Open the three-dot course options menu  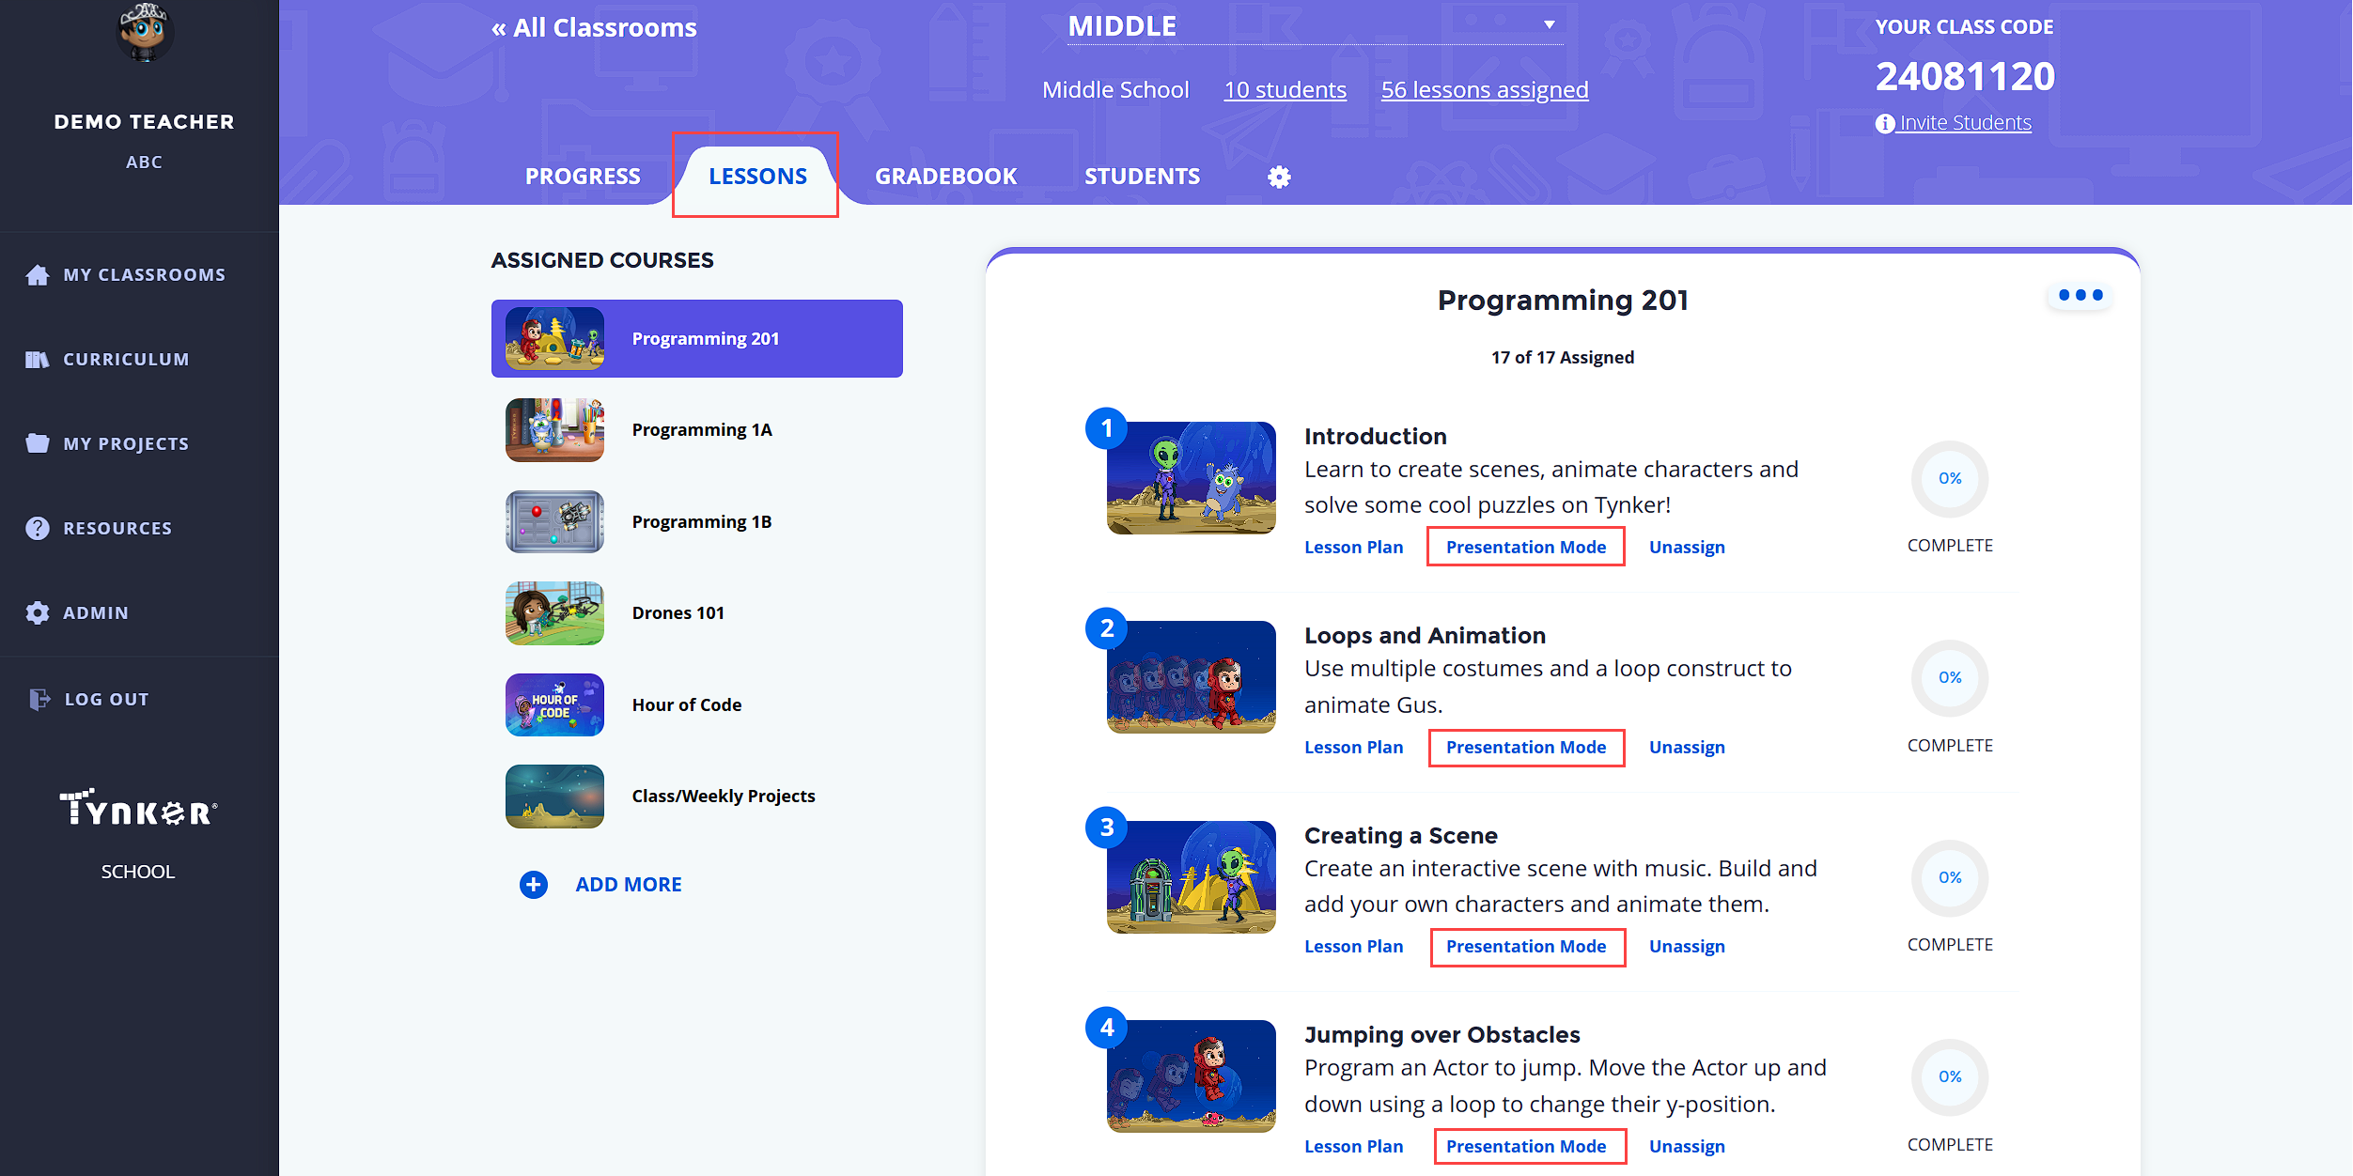[2080, 295]
